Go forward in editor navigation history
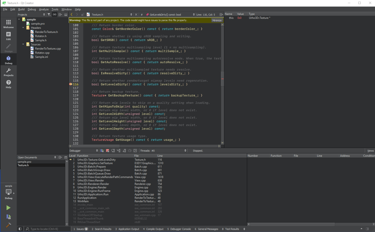 tap(77, 15)
